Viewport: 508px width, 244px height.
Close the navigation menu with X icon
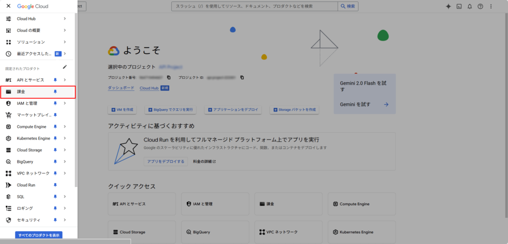pos(8,6)
